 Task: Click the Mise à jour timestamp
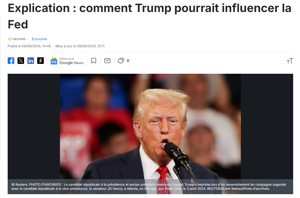[80, 46]
